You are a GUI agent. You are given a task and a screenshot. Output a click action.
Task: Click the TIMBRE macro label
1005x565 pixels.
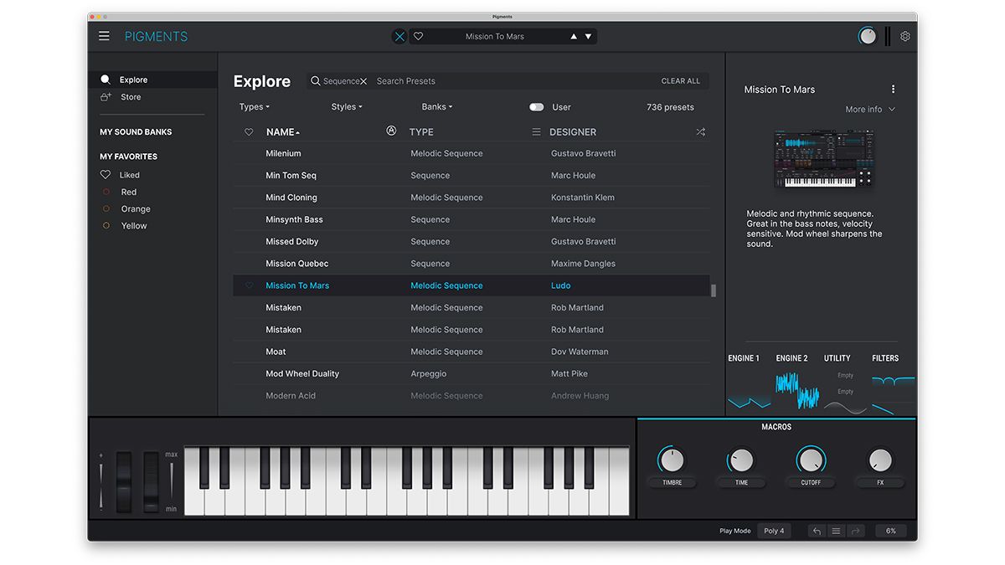[x=672, y=483]
